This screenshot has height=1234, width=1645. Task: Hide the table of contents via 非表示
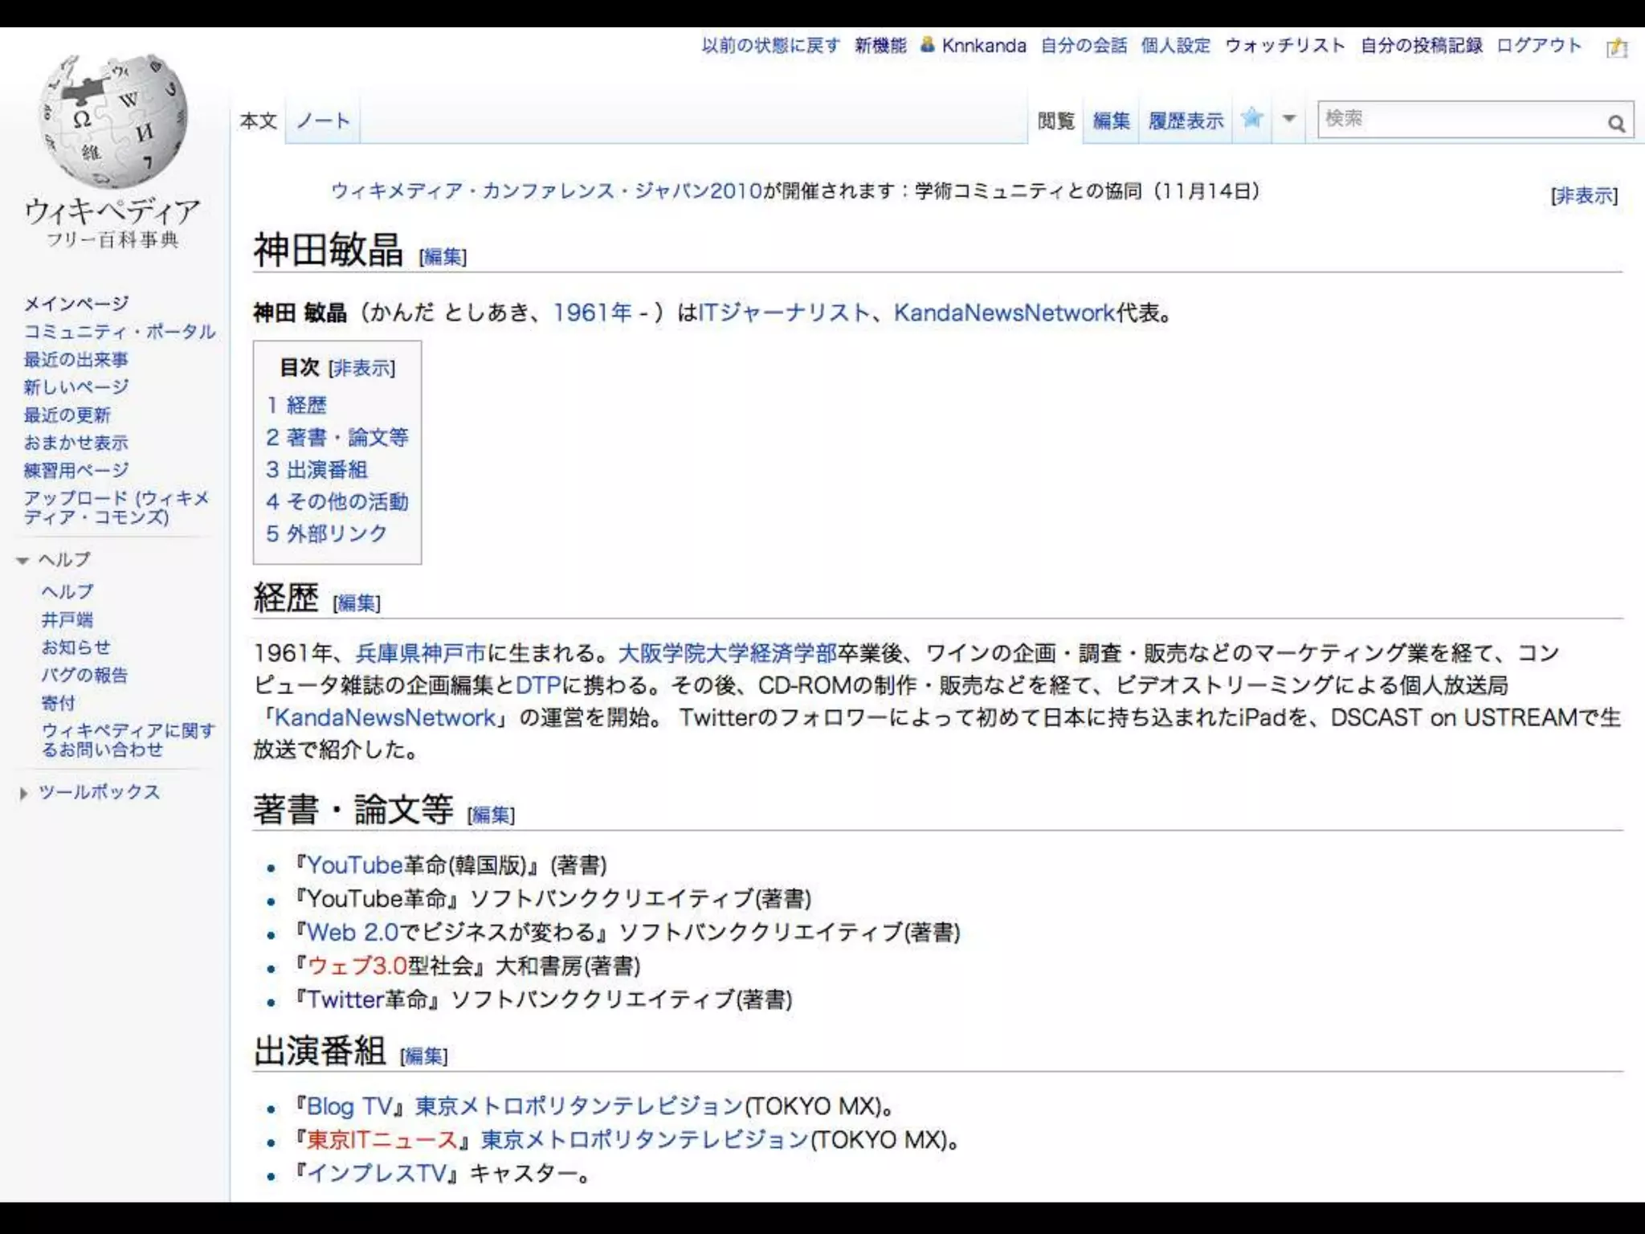(x=362, y=368)
